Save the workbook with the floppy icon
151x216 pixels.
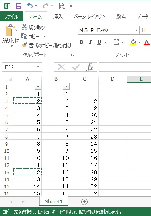[18, 6]
